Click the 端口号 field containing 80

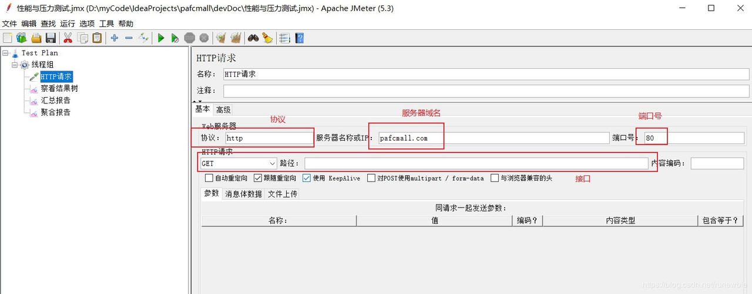point(694,138)
